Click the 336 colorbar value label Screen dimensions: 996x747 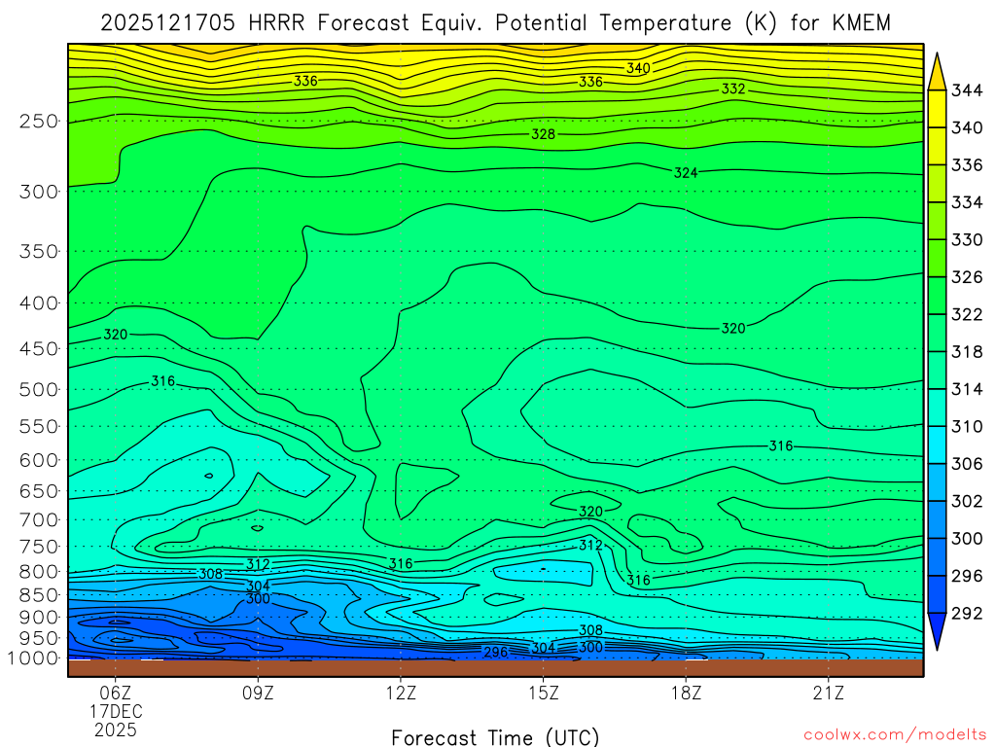(x=967, y=165)
